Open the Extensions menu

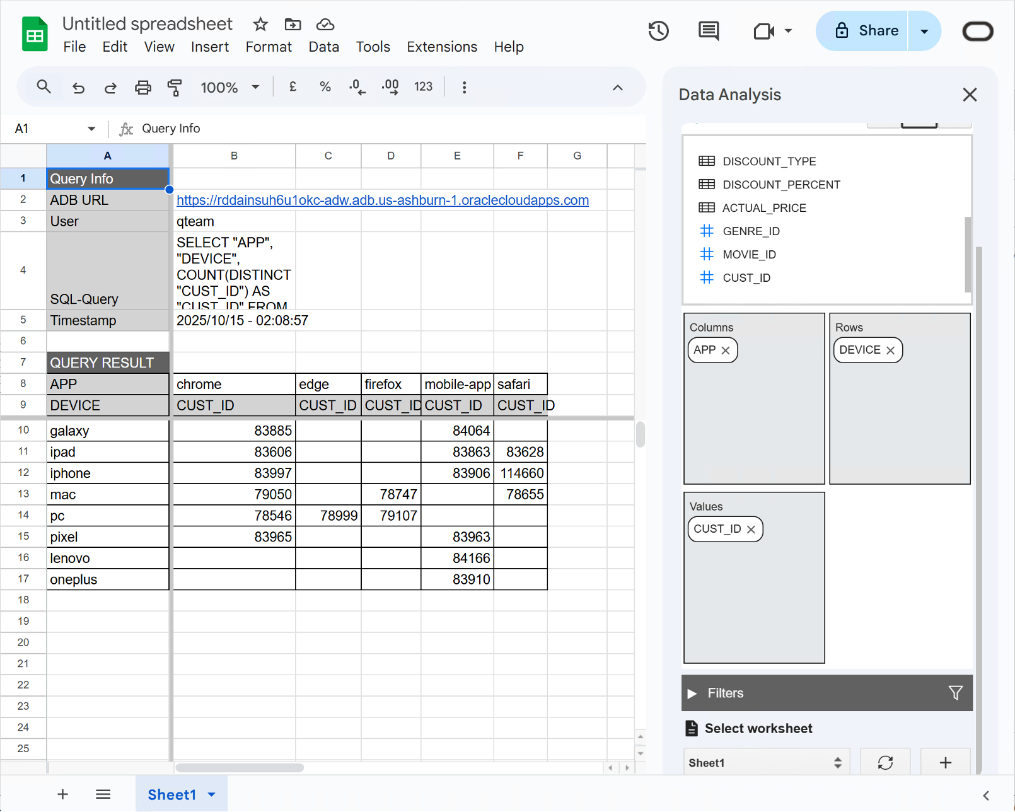click(x=441, y=47)
